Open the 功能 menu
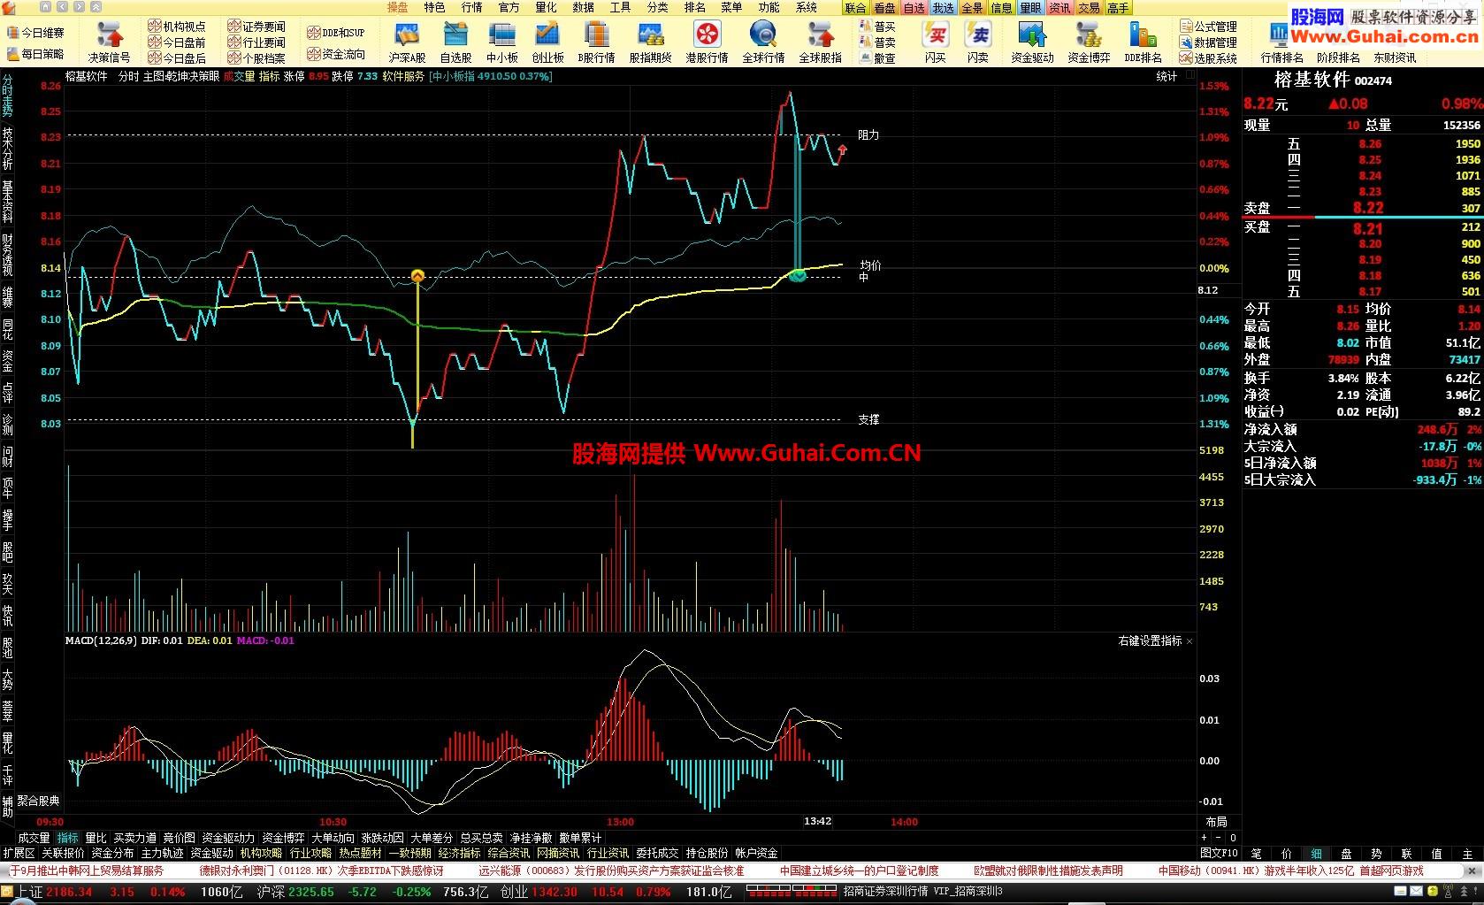The width and height of the screenshot is (1484, 905). click(x=769, y=7)
